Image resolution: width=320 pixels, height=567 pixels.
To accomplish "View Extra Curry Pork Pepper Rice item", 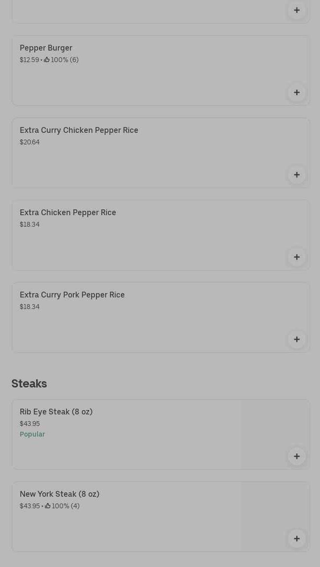I will (x=72, y=295).
